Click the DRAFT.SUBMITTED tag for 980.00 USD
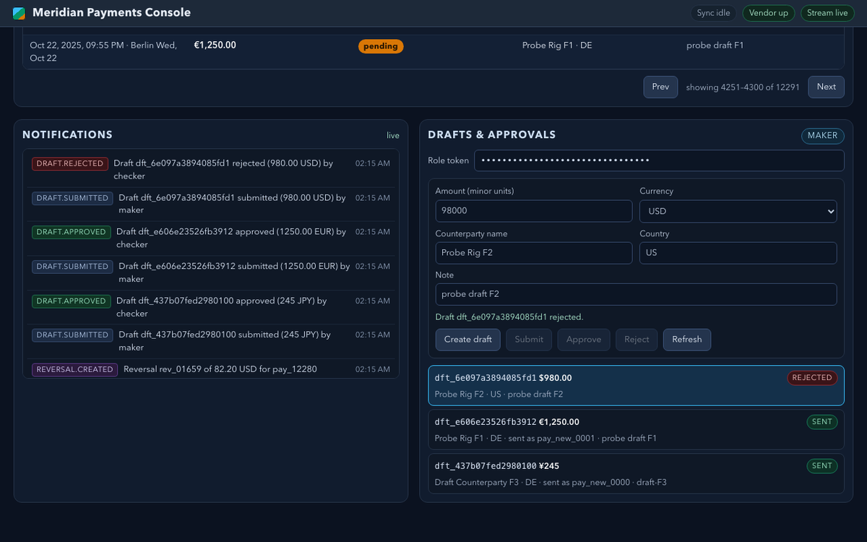Viewport: 867px width, 542px height. pos(72,198)
